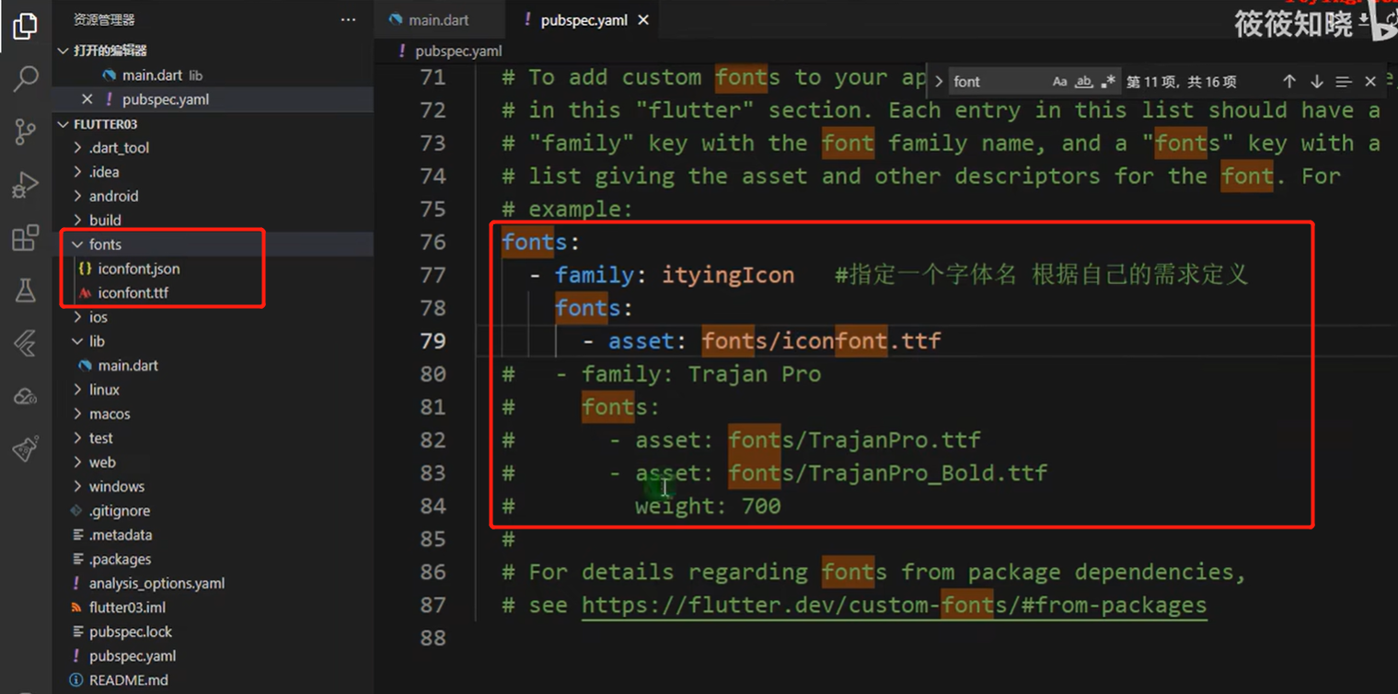This screenshot has width=1398, height=694.
Task: Toggle Match Whole Word in find widget
Action: (x=1084, y=82)
